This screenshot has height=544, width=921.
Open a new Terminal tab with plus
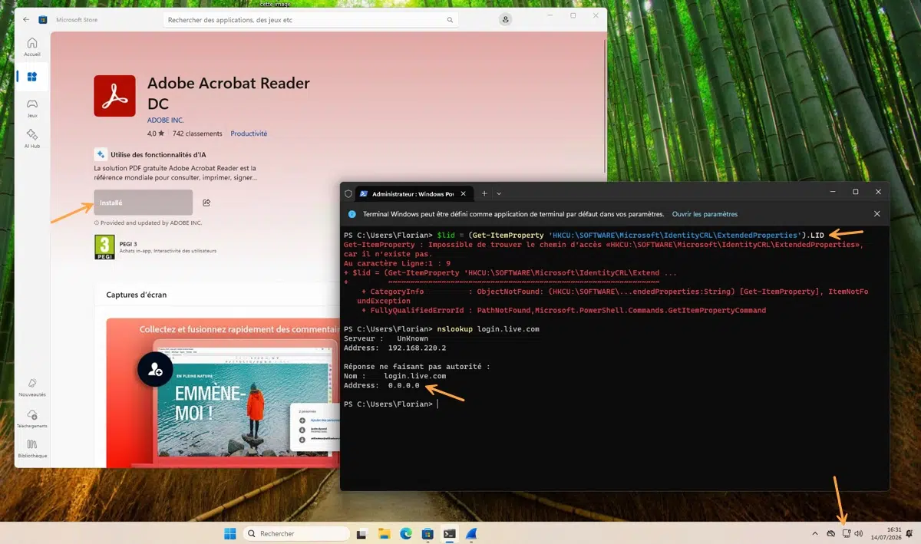[x=484, y=193]
